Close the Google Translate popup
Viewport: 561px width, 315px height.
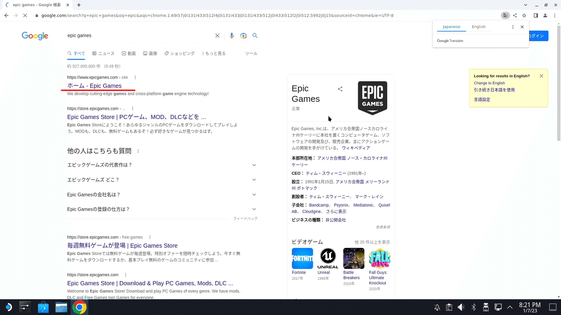tap(522, 27)
